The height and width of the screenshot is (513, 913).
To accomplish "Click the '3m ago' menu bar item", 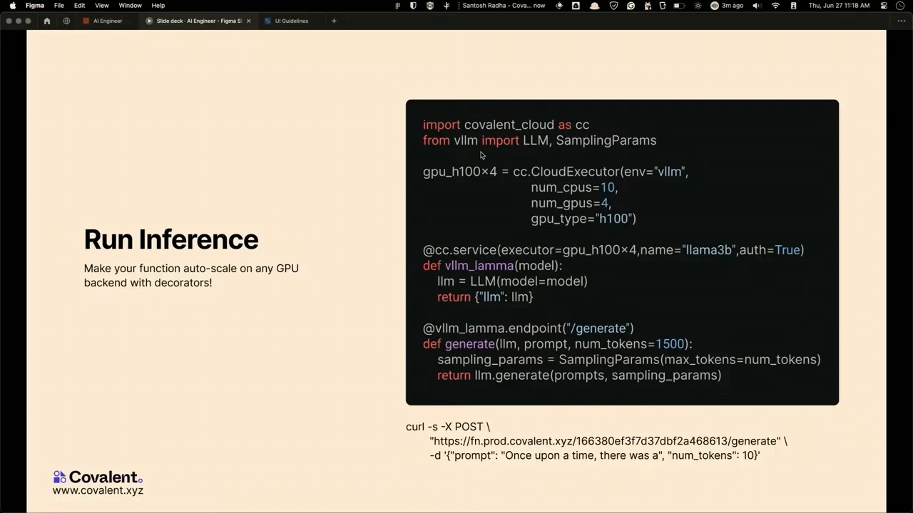I will (727, 6).
